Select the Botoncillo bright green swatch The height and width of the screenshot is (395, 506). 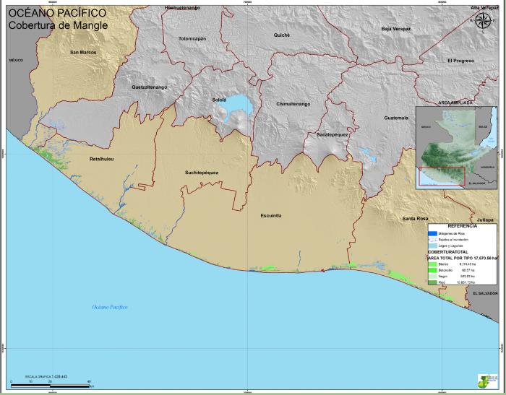tap(432, 271)
